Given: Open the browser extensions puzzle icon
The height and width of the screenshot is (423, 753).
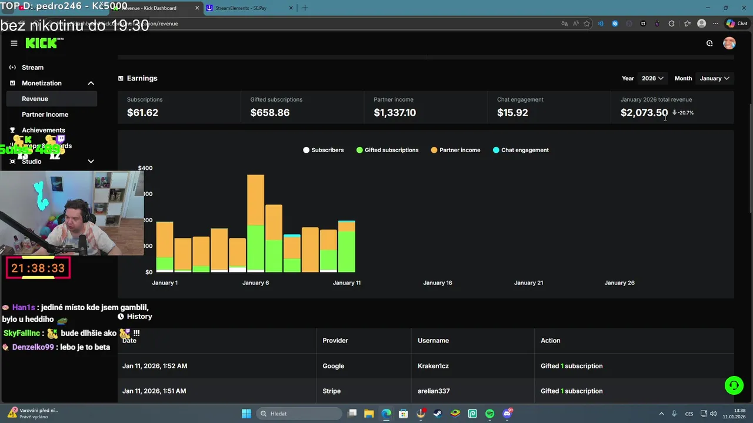Looking at the screenshot, I should [x=671, y=23].
